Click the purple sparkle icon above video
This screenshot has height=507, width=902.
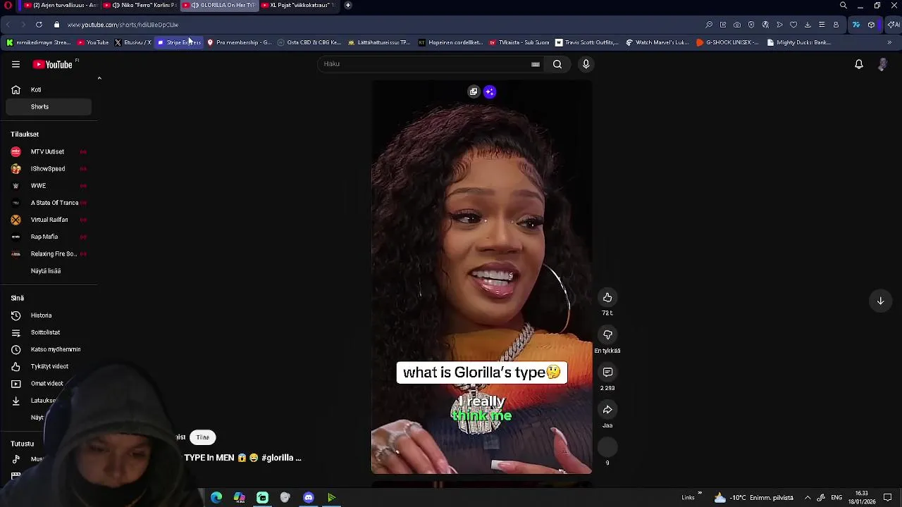pos(490,92)
